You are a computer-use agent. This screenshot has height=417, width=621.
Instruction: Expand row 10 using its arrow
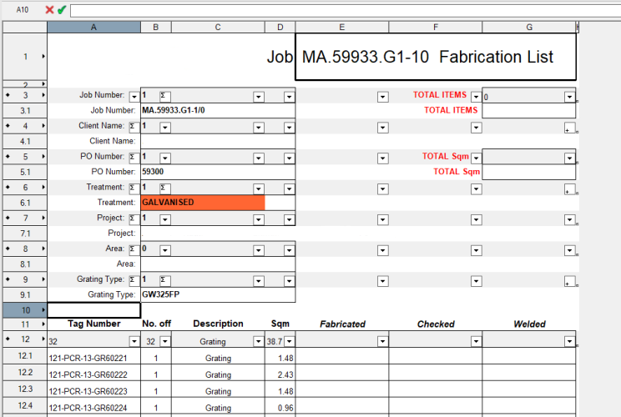[x=42, y=310]
